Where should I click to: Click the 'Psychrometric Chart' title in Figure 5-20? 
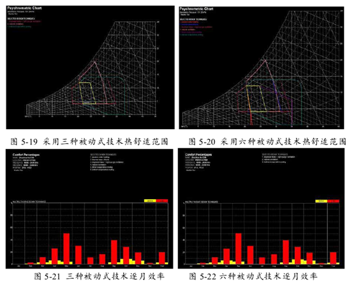click(x=197, y=9)
